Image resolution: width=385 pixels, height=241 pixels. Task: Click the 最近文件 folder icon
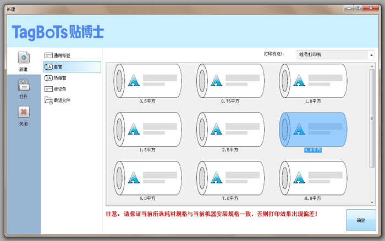tap(48, 100)
